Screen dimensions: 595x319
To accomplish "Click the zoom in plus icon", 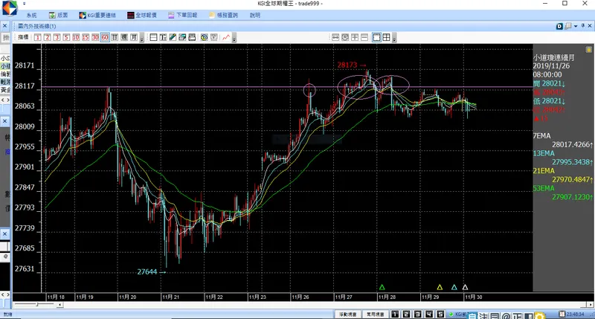I will click(x=355, y=37).
